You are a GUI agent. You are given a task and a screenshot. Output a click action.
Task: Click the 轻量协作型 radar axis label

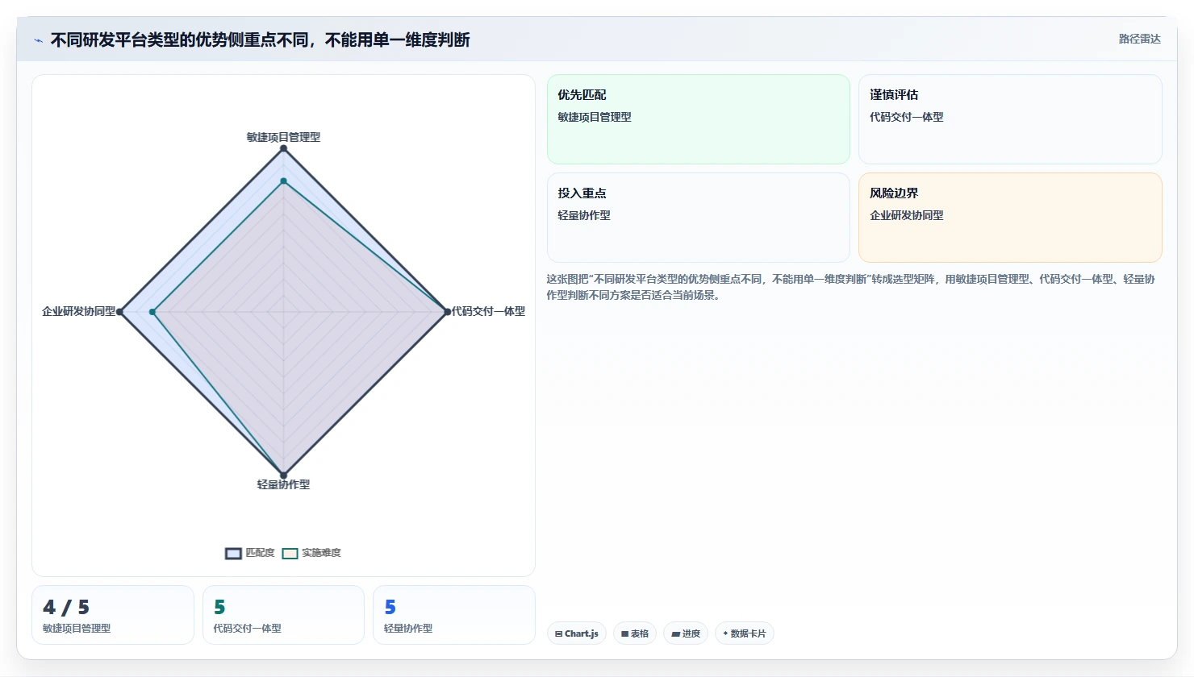pos(283,484)
